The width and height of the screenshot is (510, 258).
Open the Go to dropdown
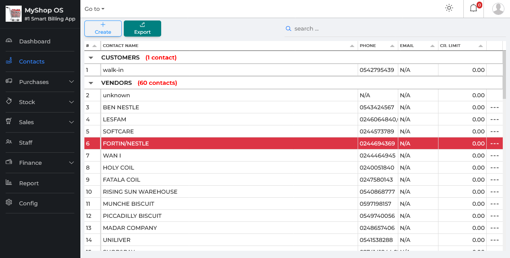click(94, 9)
